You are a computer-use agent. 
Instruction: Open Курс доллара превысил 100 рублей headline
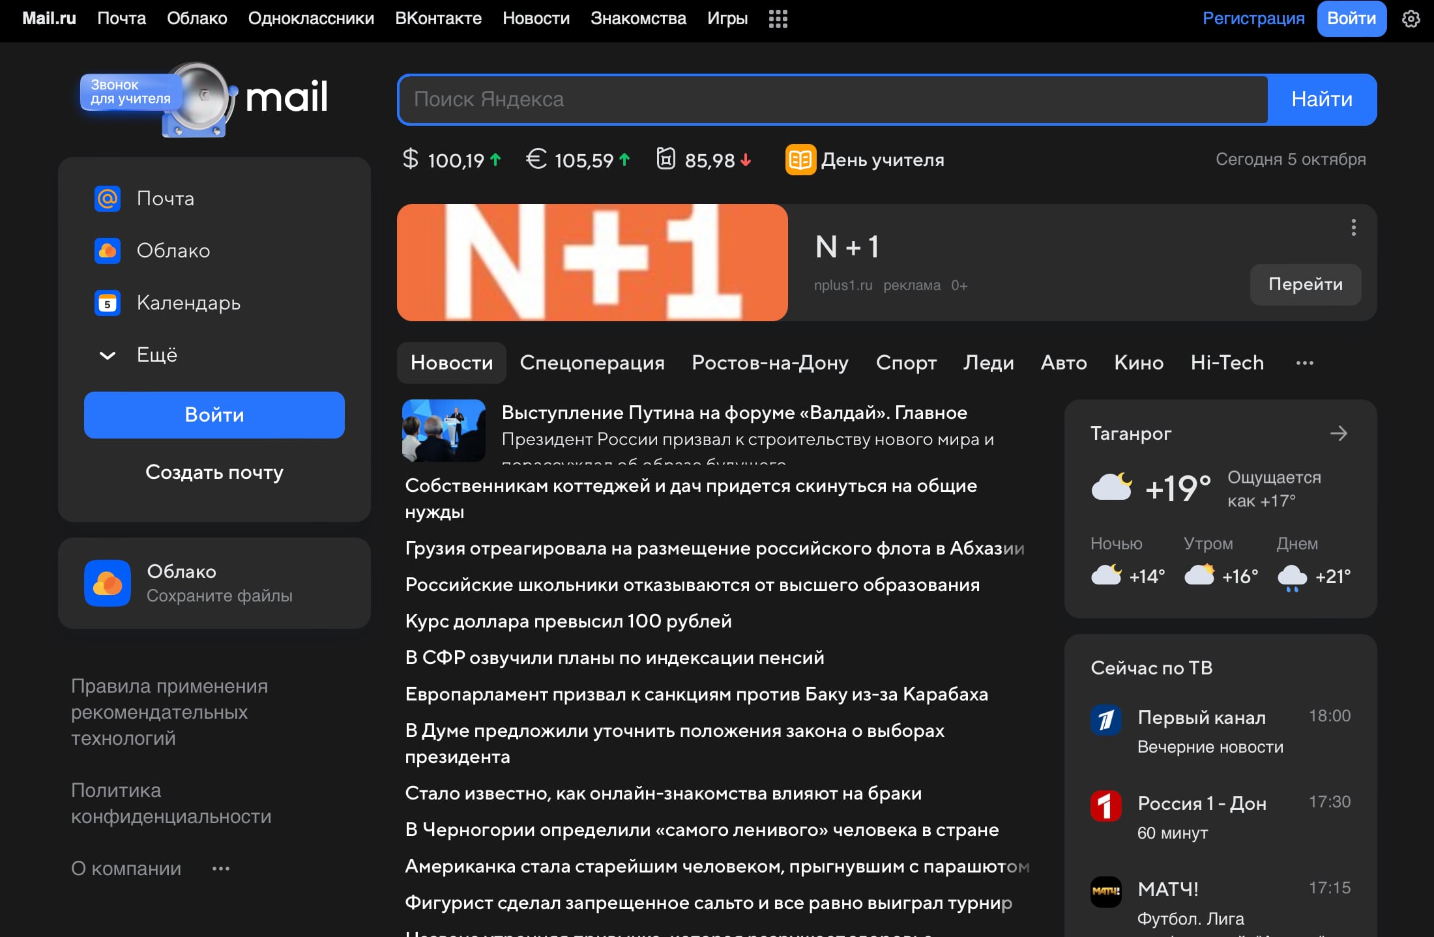coord(568,621)
